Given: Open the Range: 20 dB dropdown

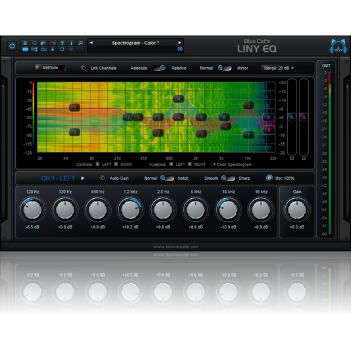Looking at the screenshot, I should (279, 68).
